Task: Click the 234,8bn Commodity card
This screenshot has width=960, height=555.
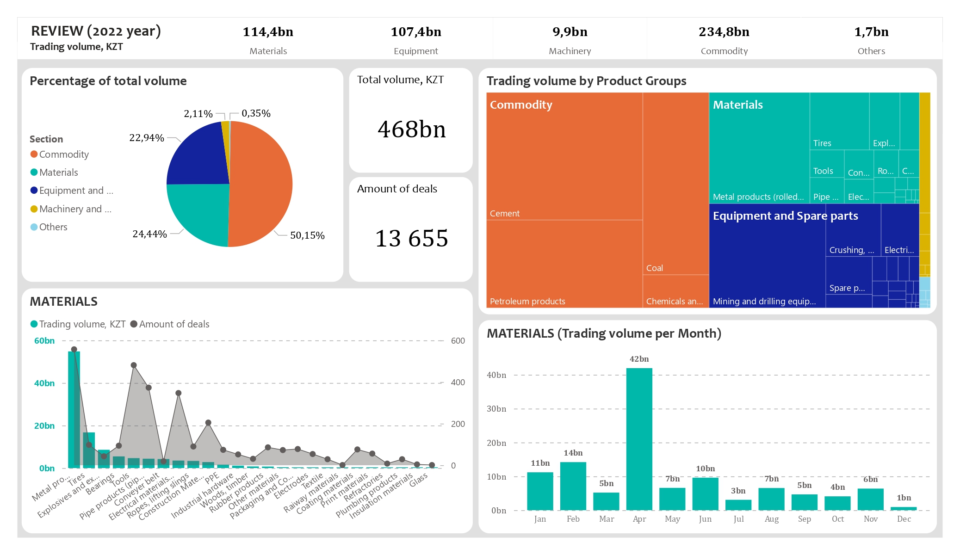Action: [x=724, y=39]
